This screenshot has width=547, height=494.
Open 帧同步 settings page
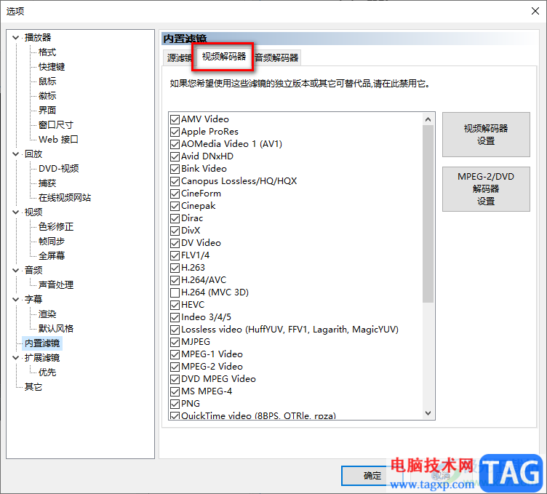[52, 241]
